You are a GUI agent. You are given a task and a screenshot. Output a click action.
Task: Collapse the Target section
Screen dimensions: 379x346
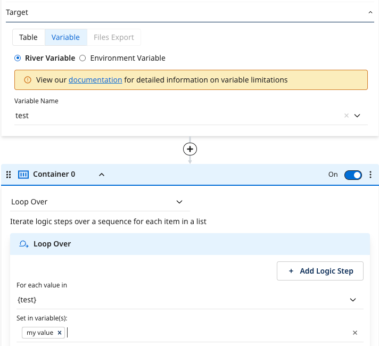pos(370,12)
